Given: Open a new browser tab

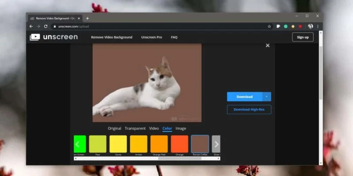Looking at the screenshot, I should click(x=87, y=18).
